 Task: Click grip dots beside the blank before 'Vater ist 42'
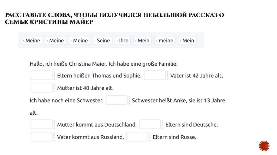167,76
